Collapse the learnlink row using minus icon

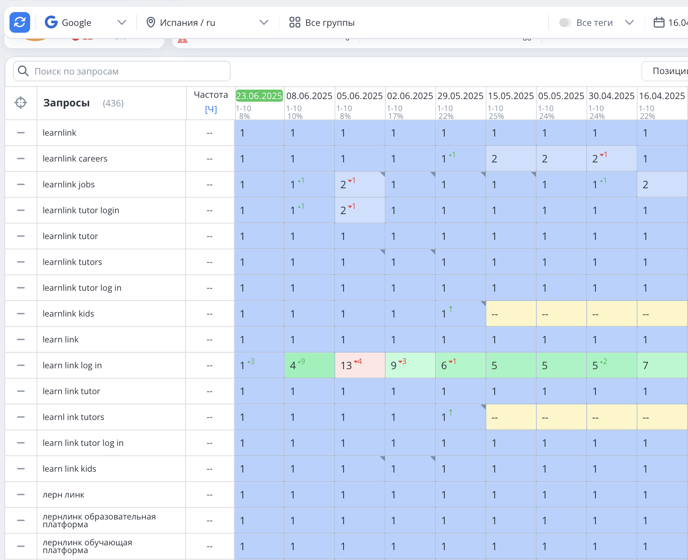click(x=21, y=133)
